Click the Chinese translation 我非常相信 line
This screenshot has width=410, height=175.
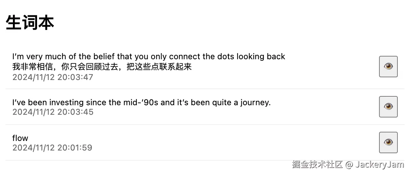pos(102,67)
